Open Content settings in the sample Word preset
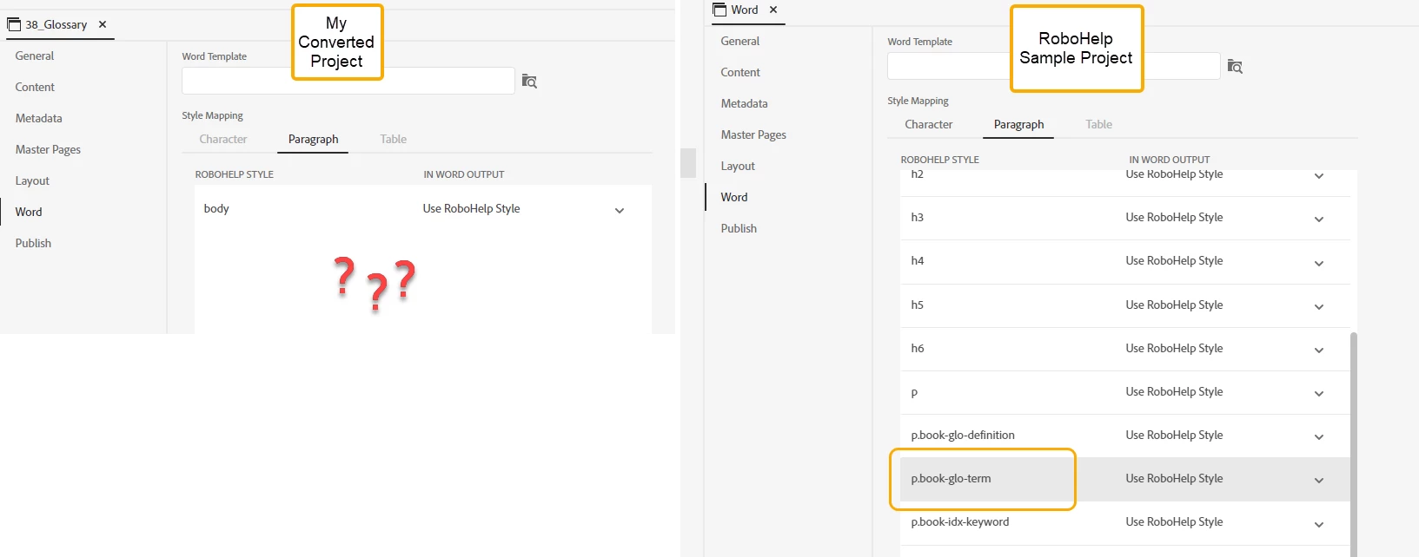Image resolution: width=1419 pixels, height=557 pixels. tap(740, 72)
